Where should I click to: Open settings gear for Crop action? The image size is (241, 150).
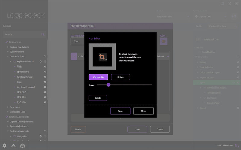[45, 82]
